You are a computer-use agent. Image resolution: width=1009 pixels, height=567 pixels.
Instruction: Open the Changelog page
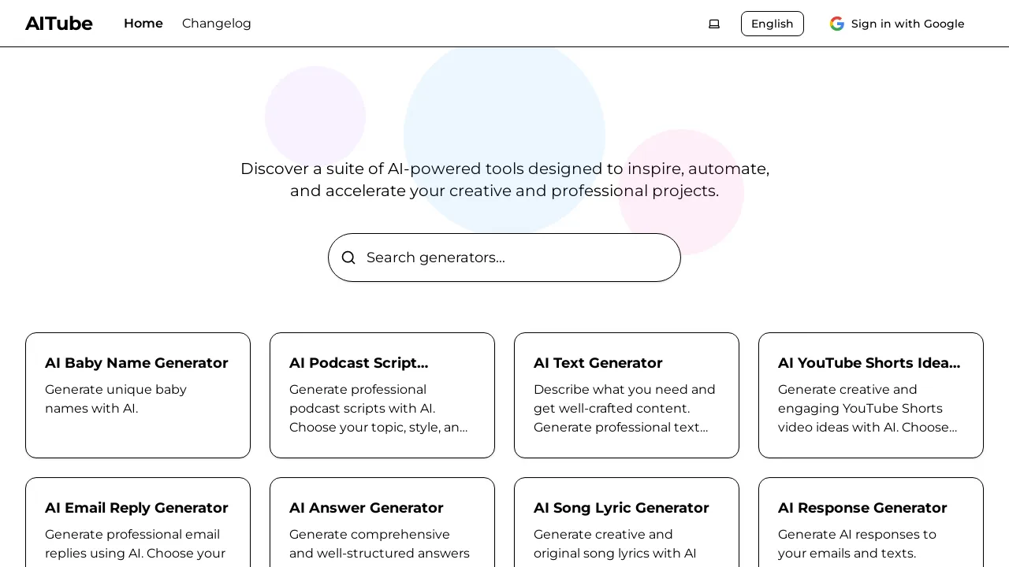[x=216, y=24]
